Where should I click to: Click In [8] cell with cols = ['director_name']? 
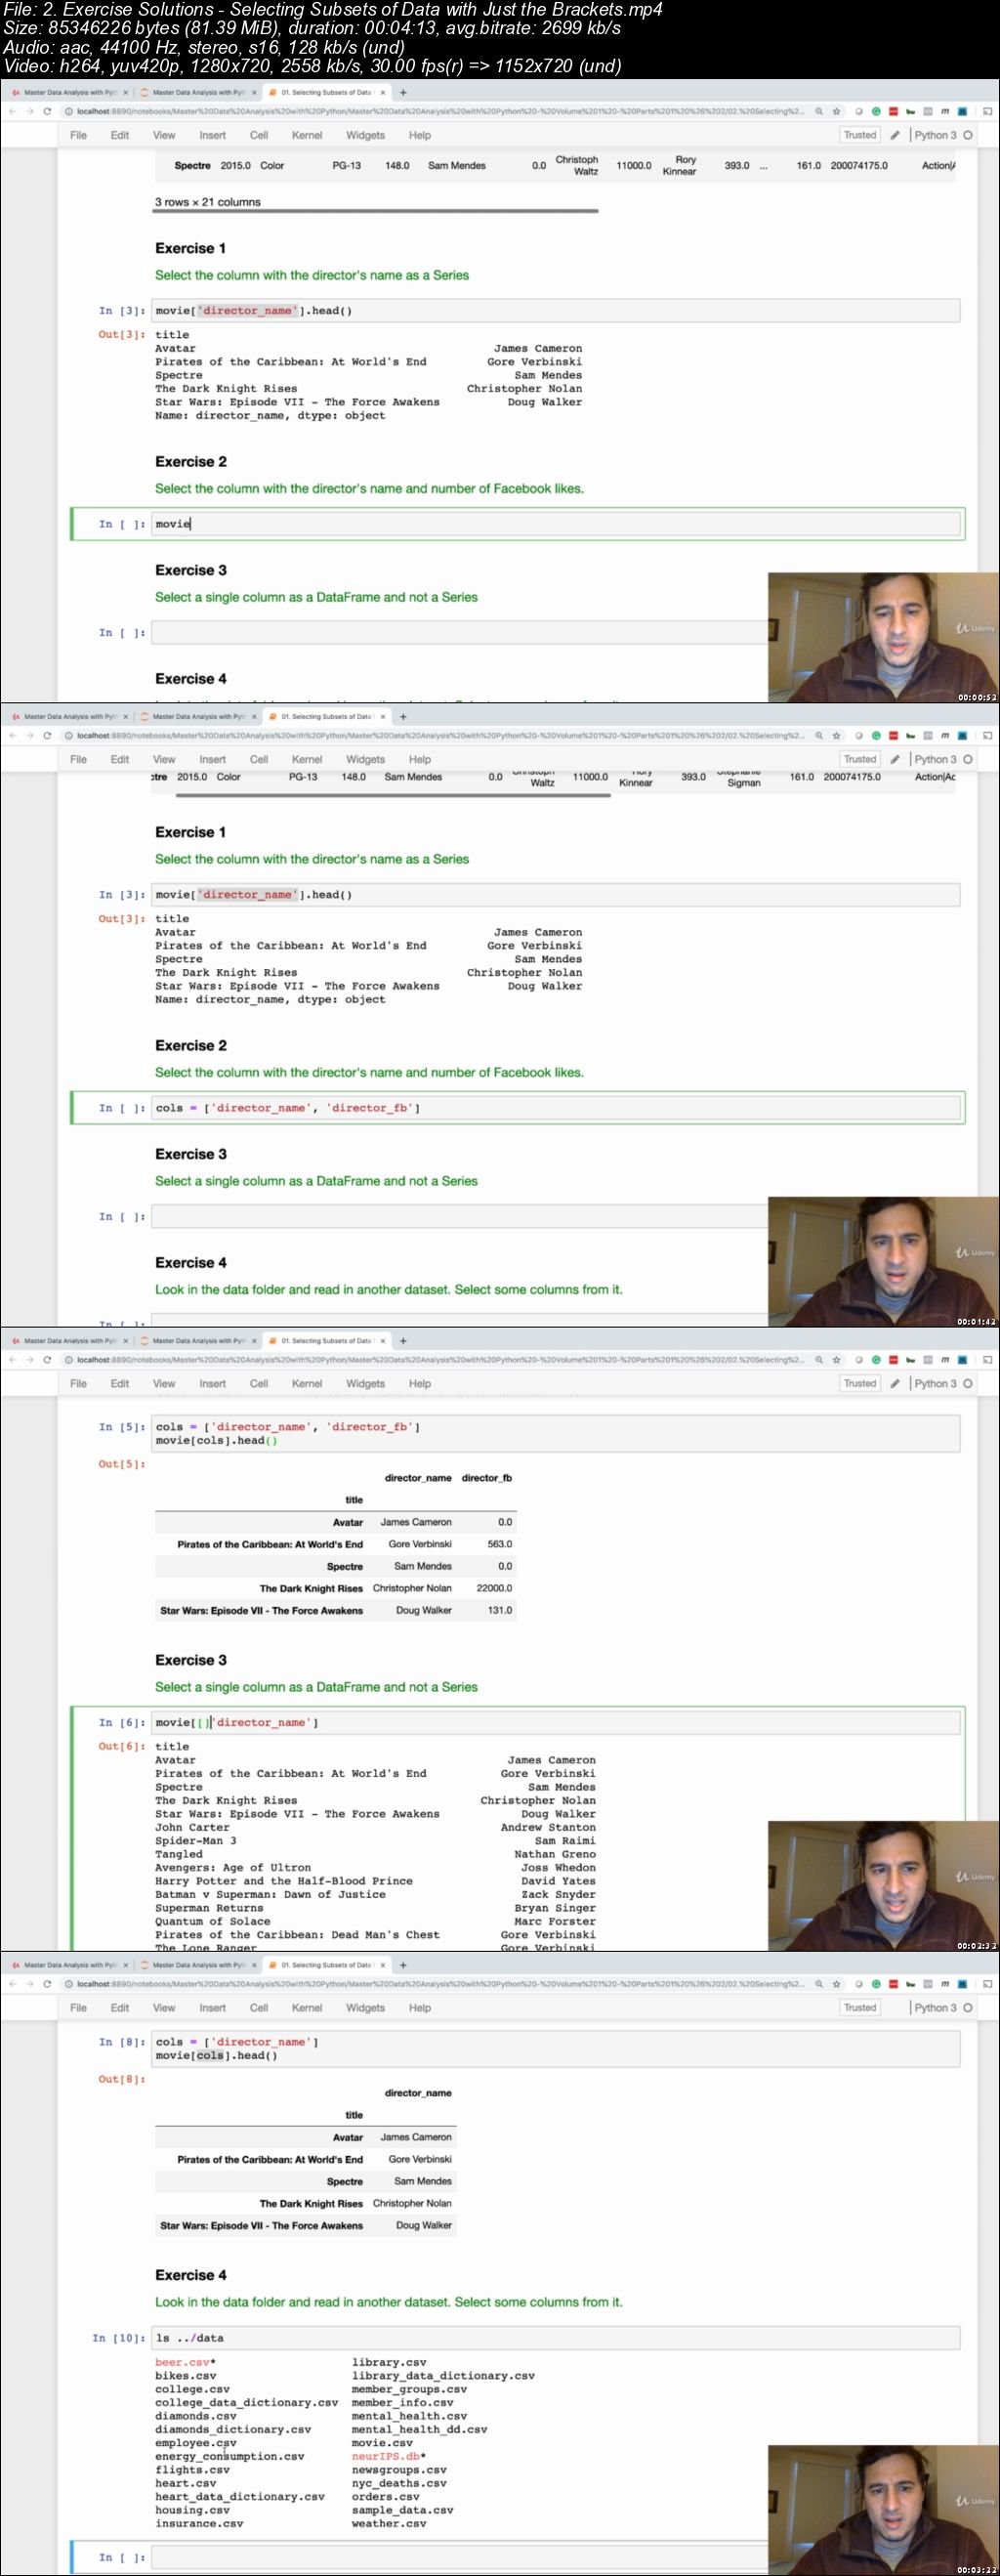click(x=556, y=2049)
